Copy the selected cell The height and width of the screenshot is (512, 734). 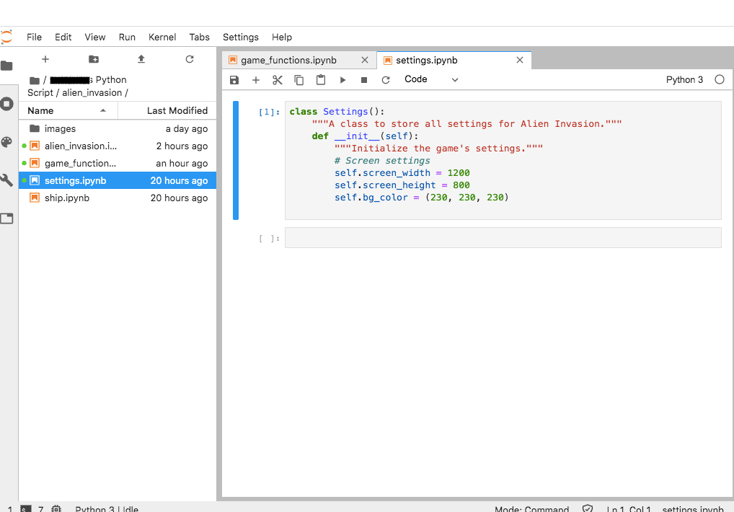pyautogui.click(x=299, y=80)
